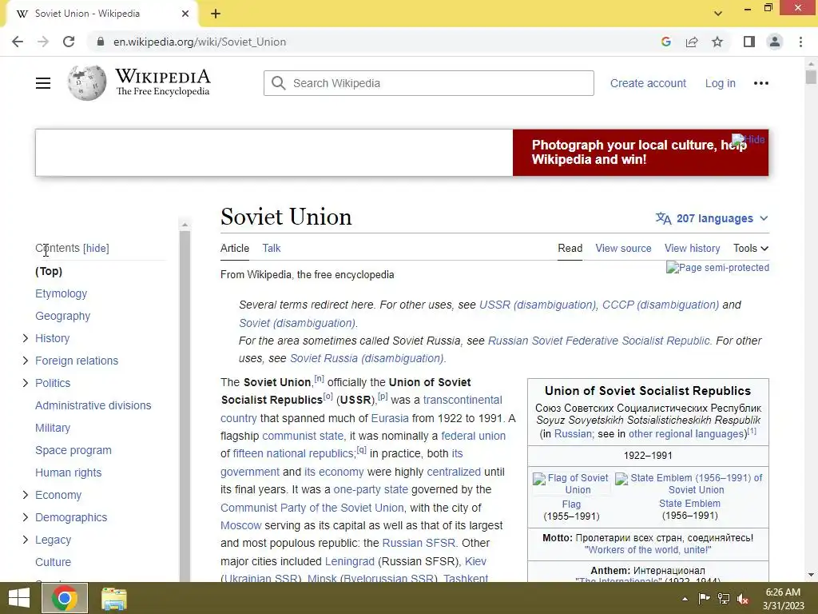Expand the History section chevron
Screen dimensions: 818x614
pyautogui.click(x=25, y=338)
